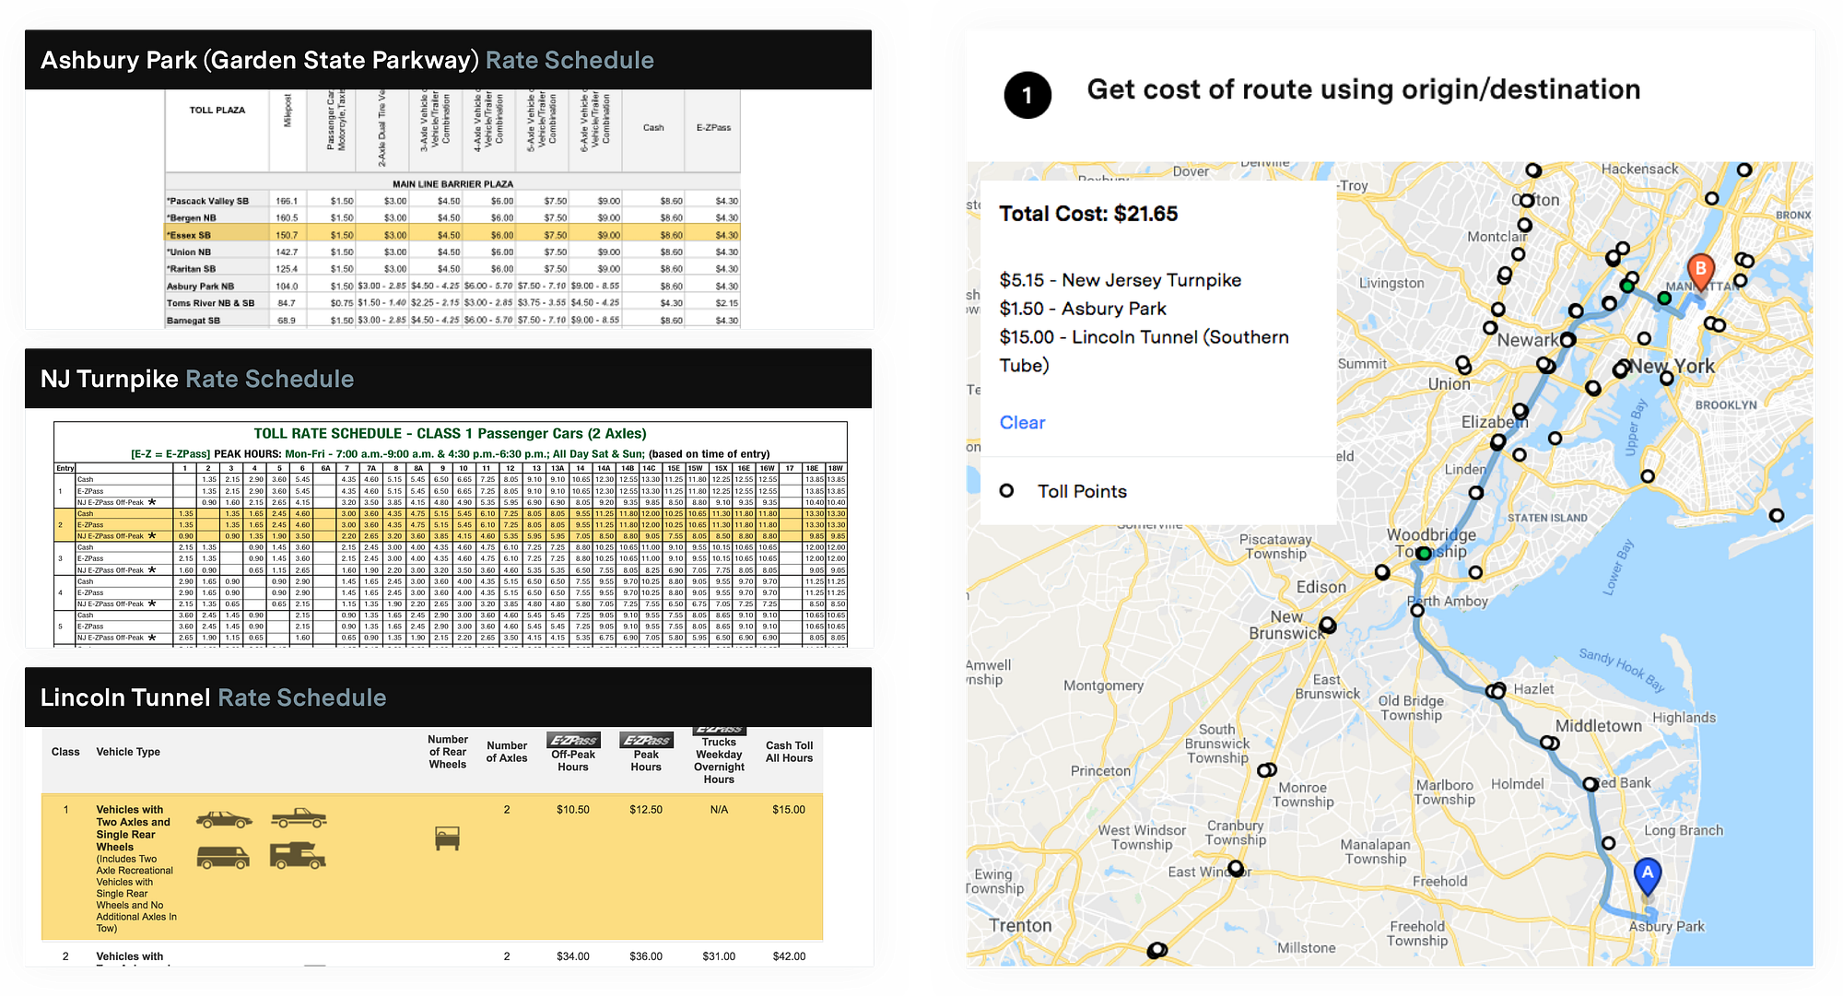Click the toll point marker at New Brunswick

point(1327,625)
